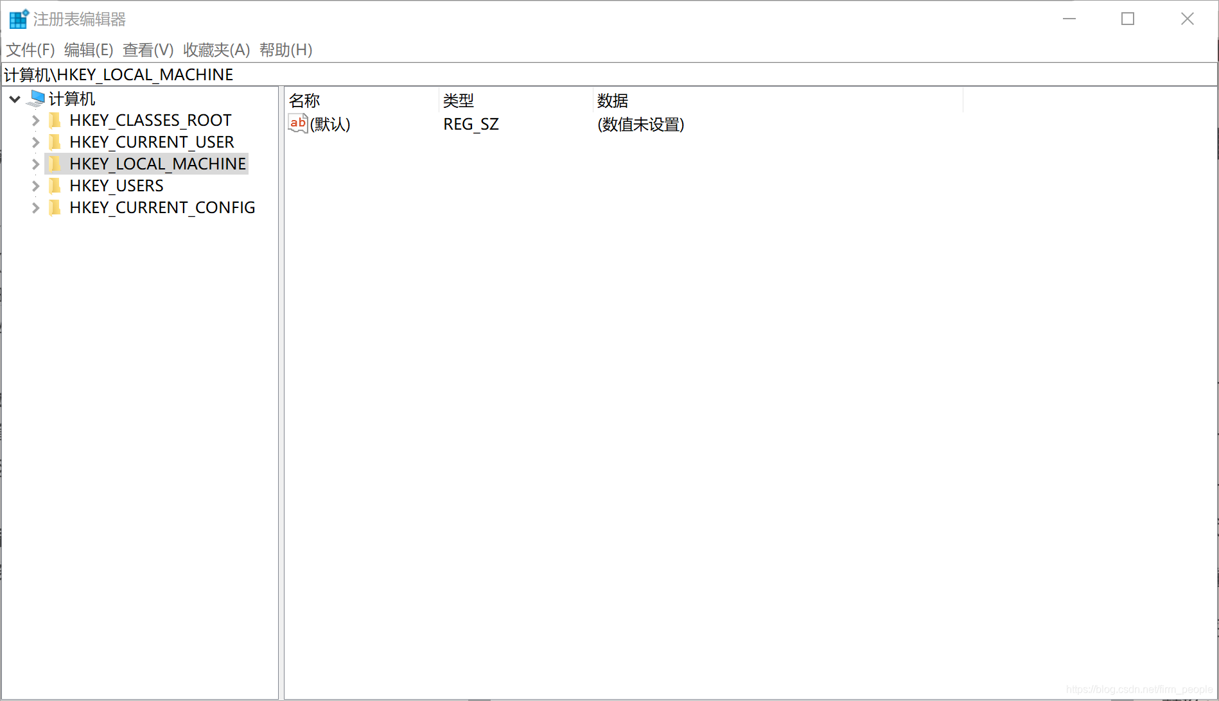
Task: Click the HKEY_CLASSES_ROOT folder icon
Action: [55, 120]
